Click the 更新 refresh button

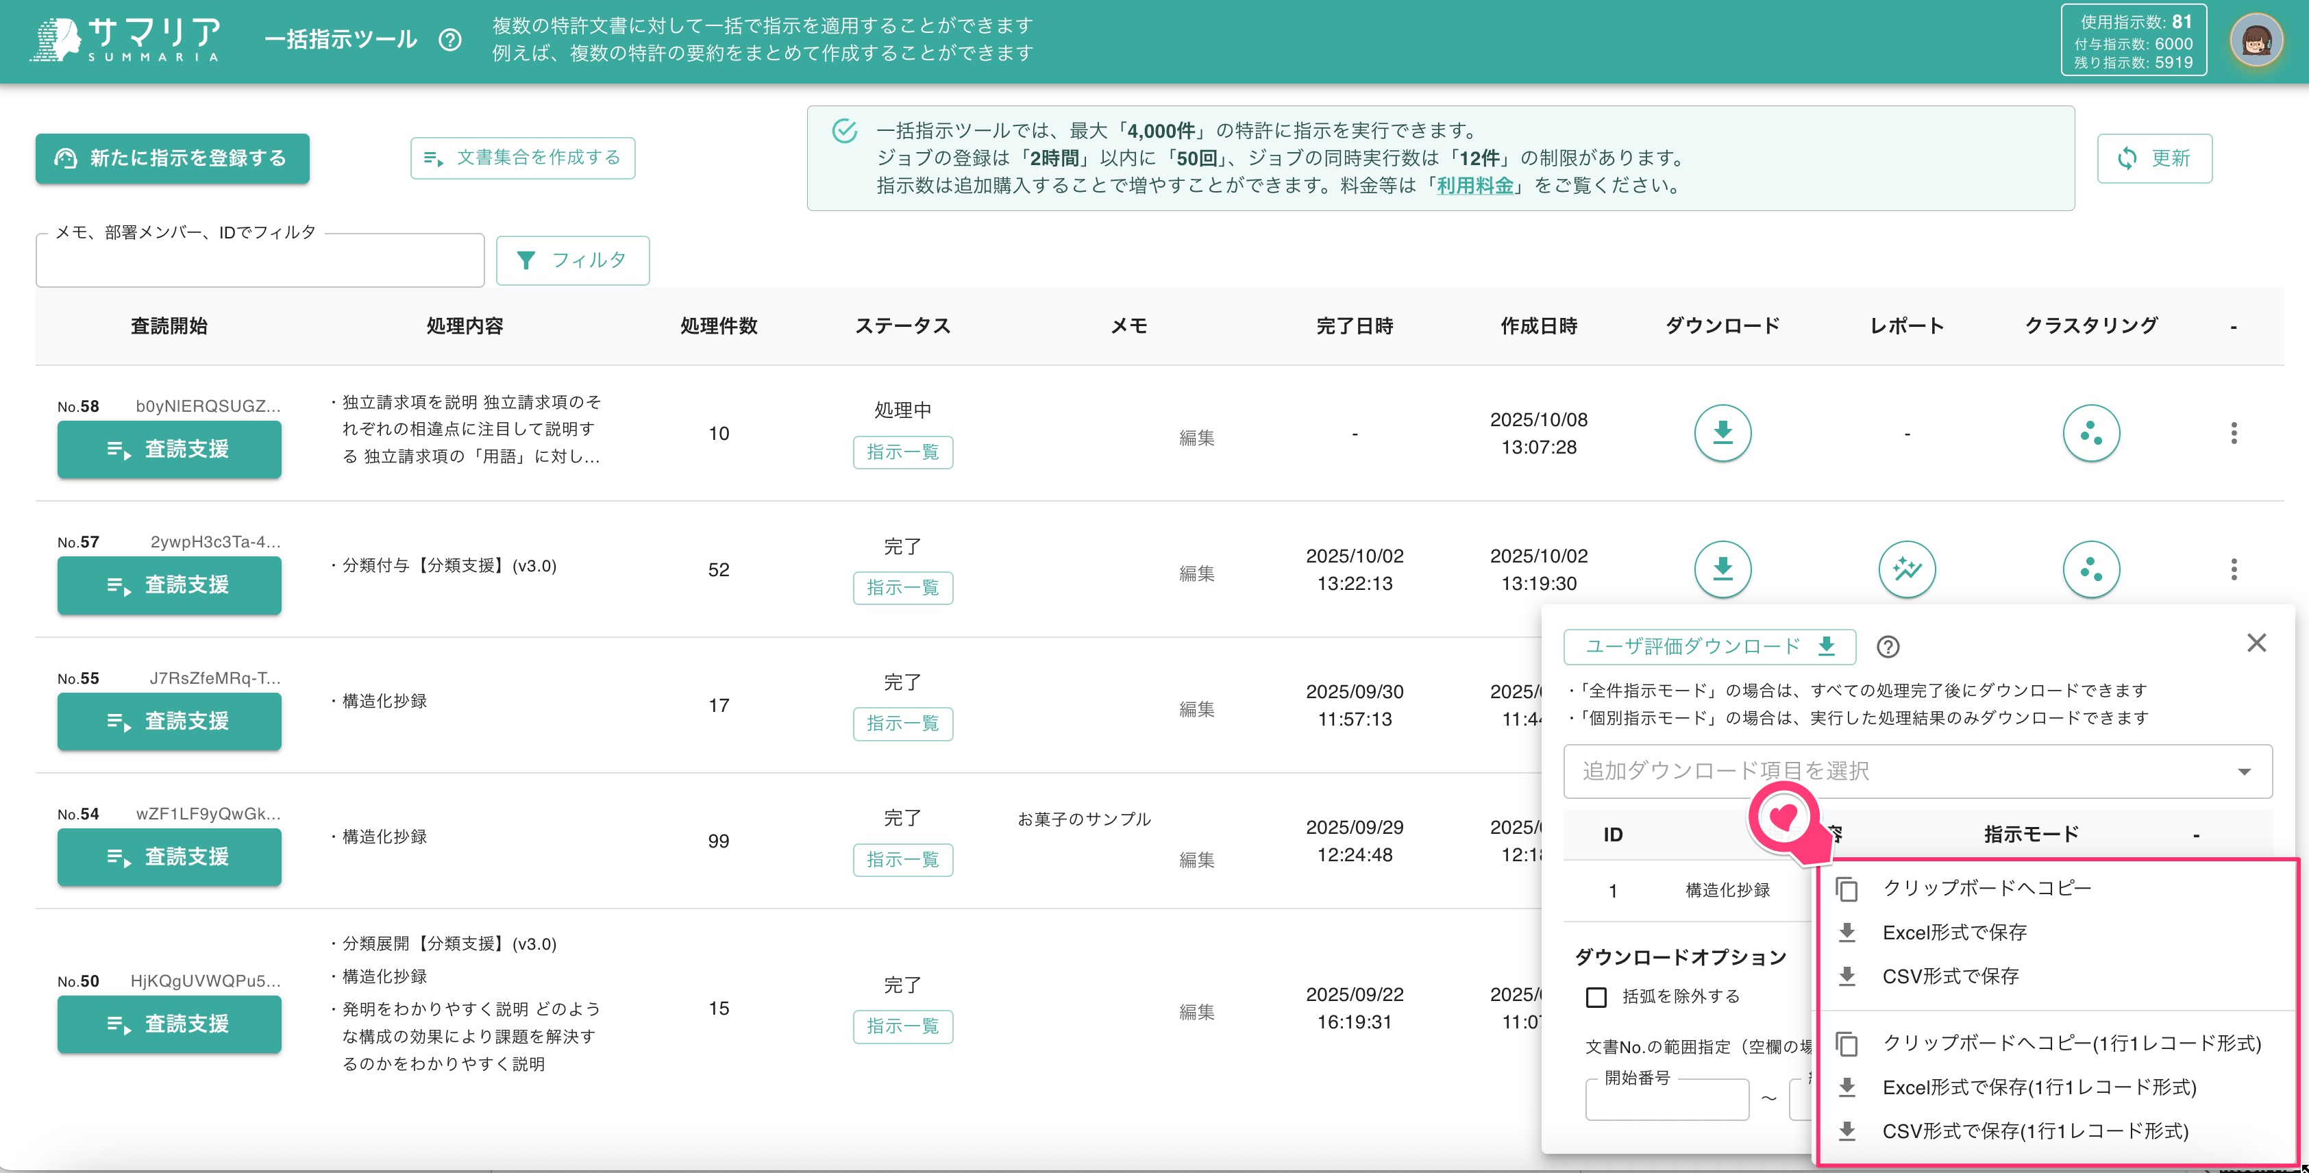(2154, 158)
